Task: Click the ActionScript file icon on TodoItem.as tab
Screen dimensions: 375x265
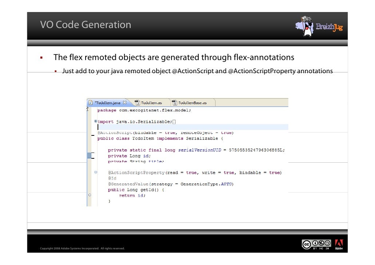Action: click(x=137, y=103)
